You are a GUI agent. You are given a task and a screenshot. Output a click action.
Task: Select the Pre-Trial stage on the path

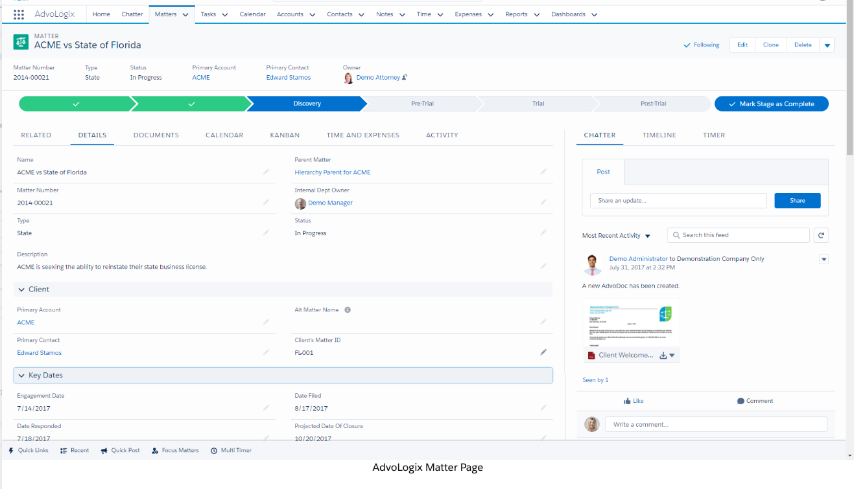(x=423, y=103)
